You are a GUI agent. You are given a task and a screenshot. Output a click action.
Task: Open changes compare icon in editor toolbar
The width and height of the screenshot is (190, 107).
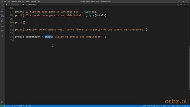[x=178, y=5]
